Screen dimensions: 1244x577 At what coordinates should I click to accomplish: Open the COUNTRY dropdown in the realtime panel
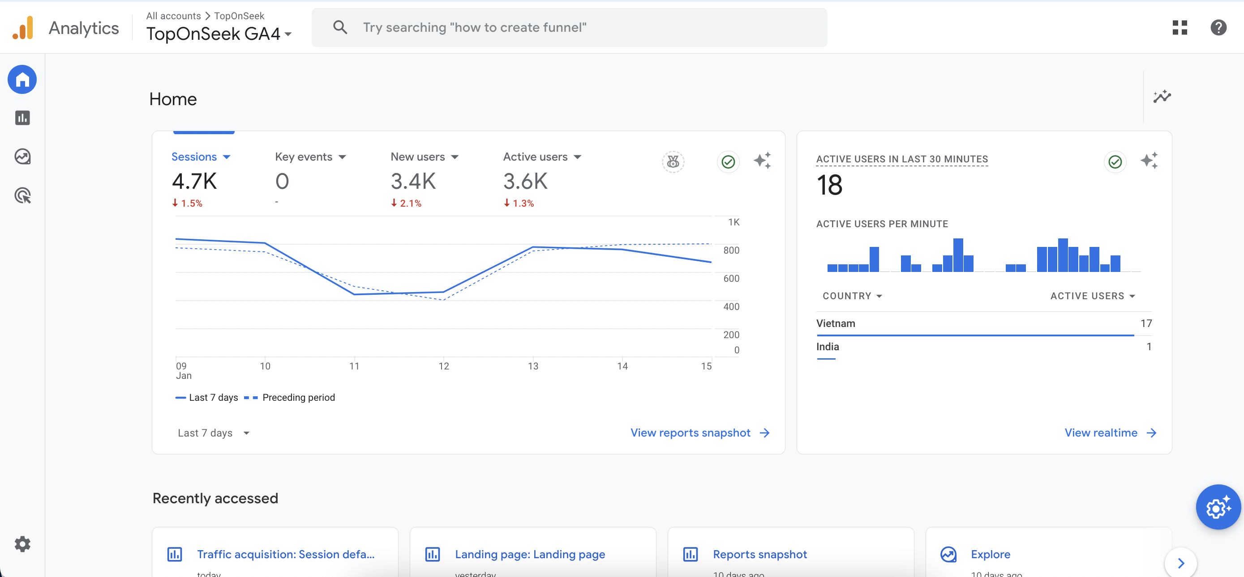pos(853,296)
